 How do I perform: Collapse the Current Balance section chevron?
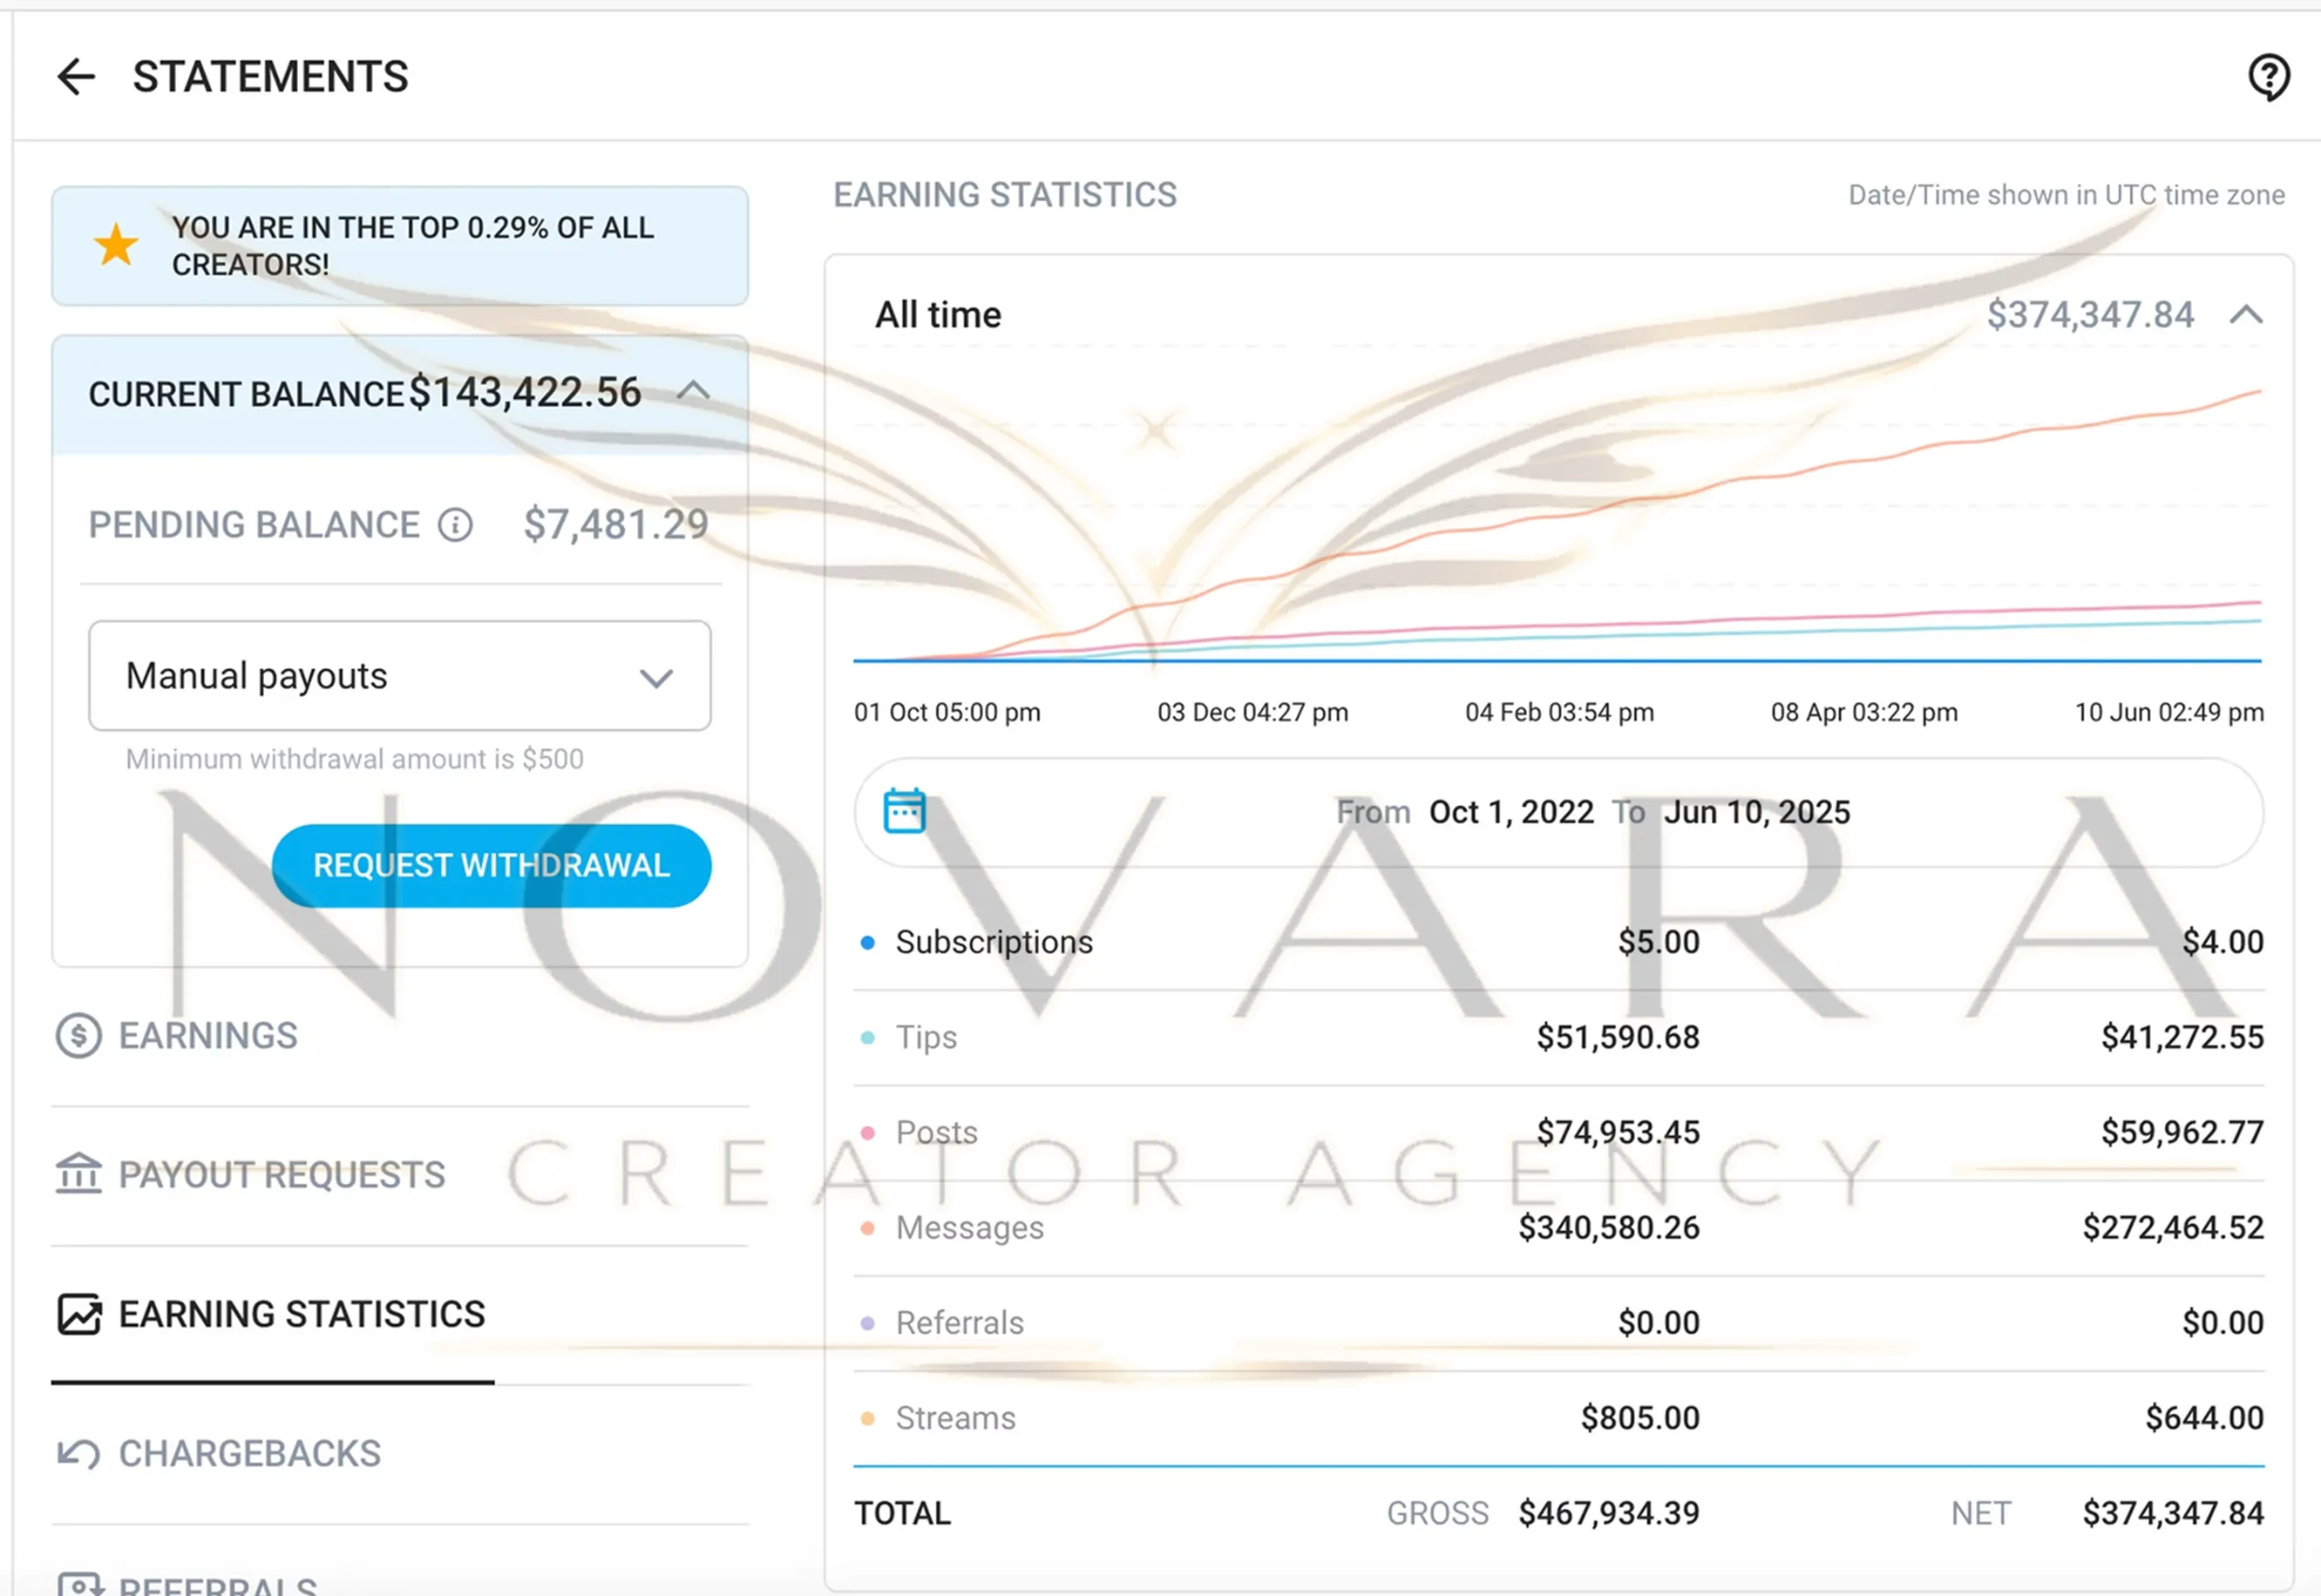[693, 391]
